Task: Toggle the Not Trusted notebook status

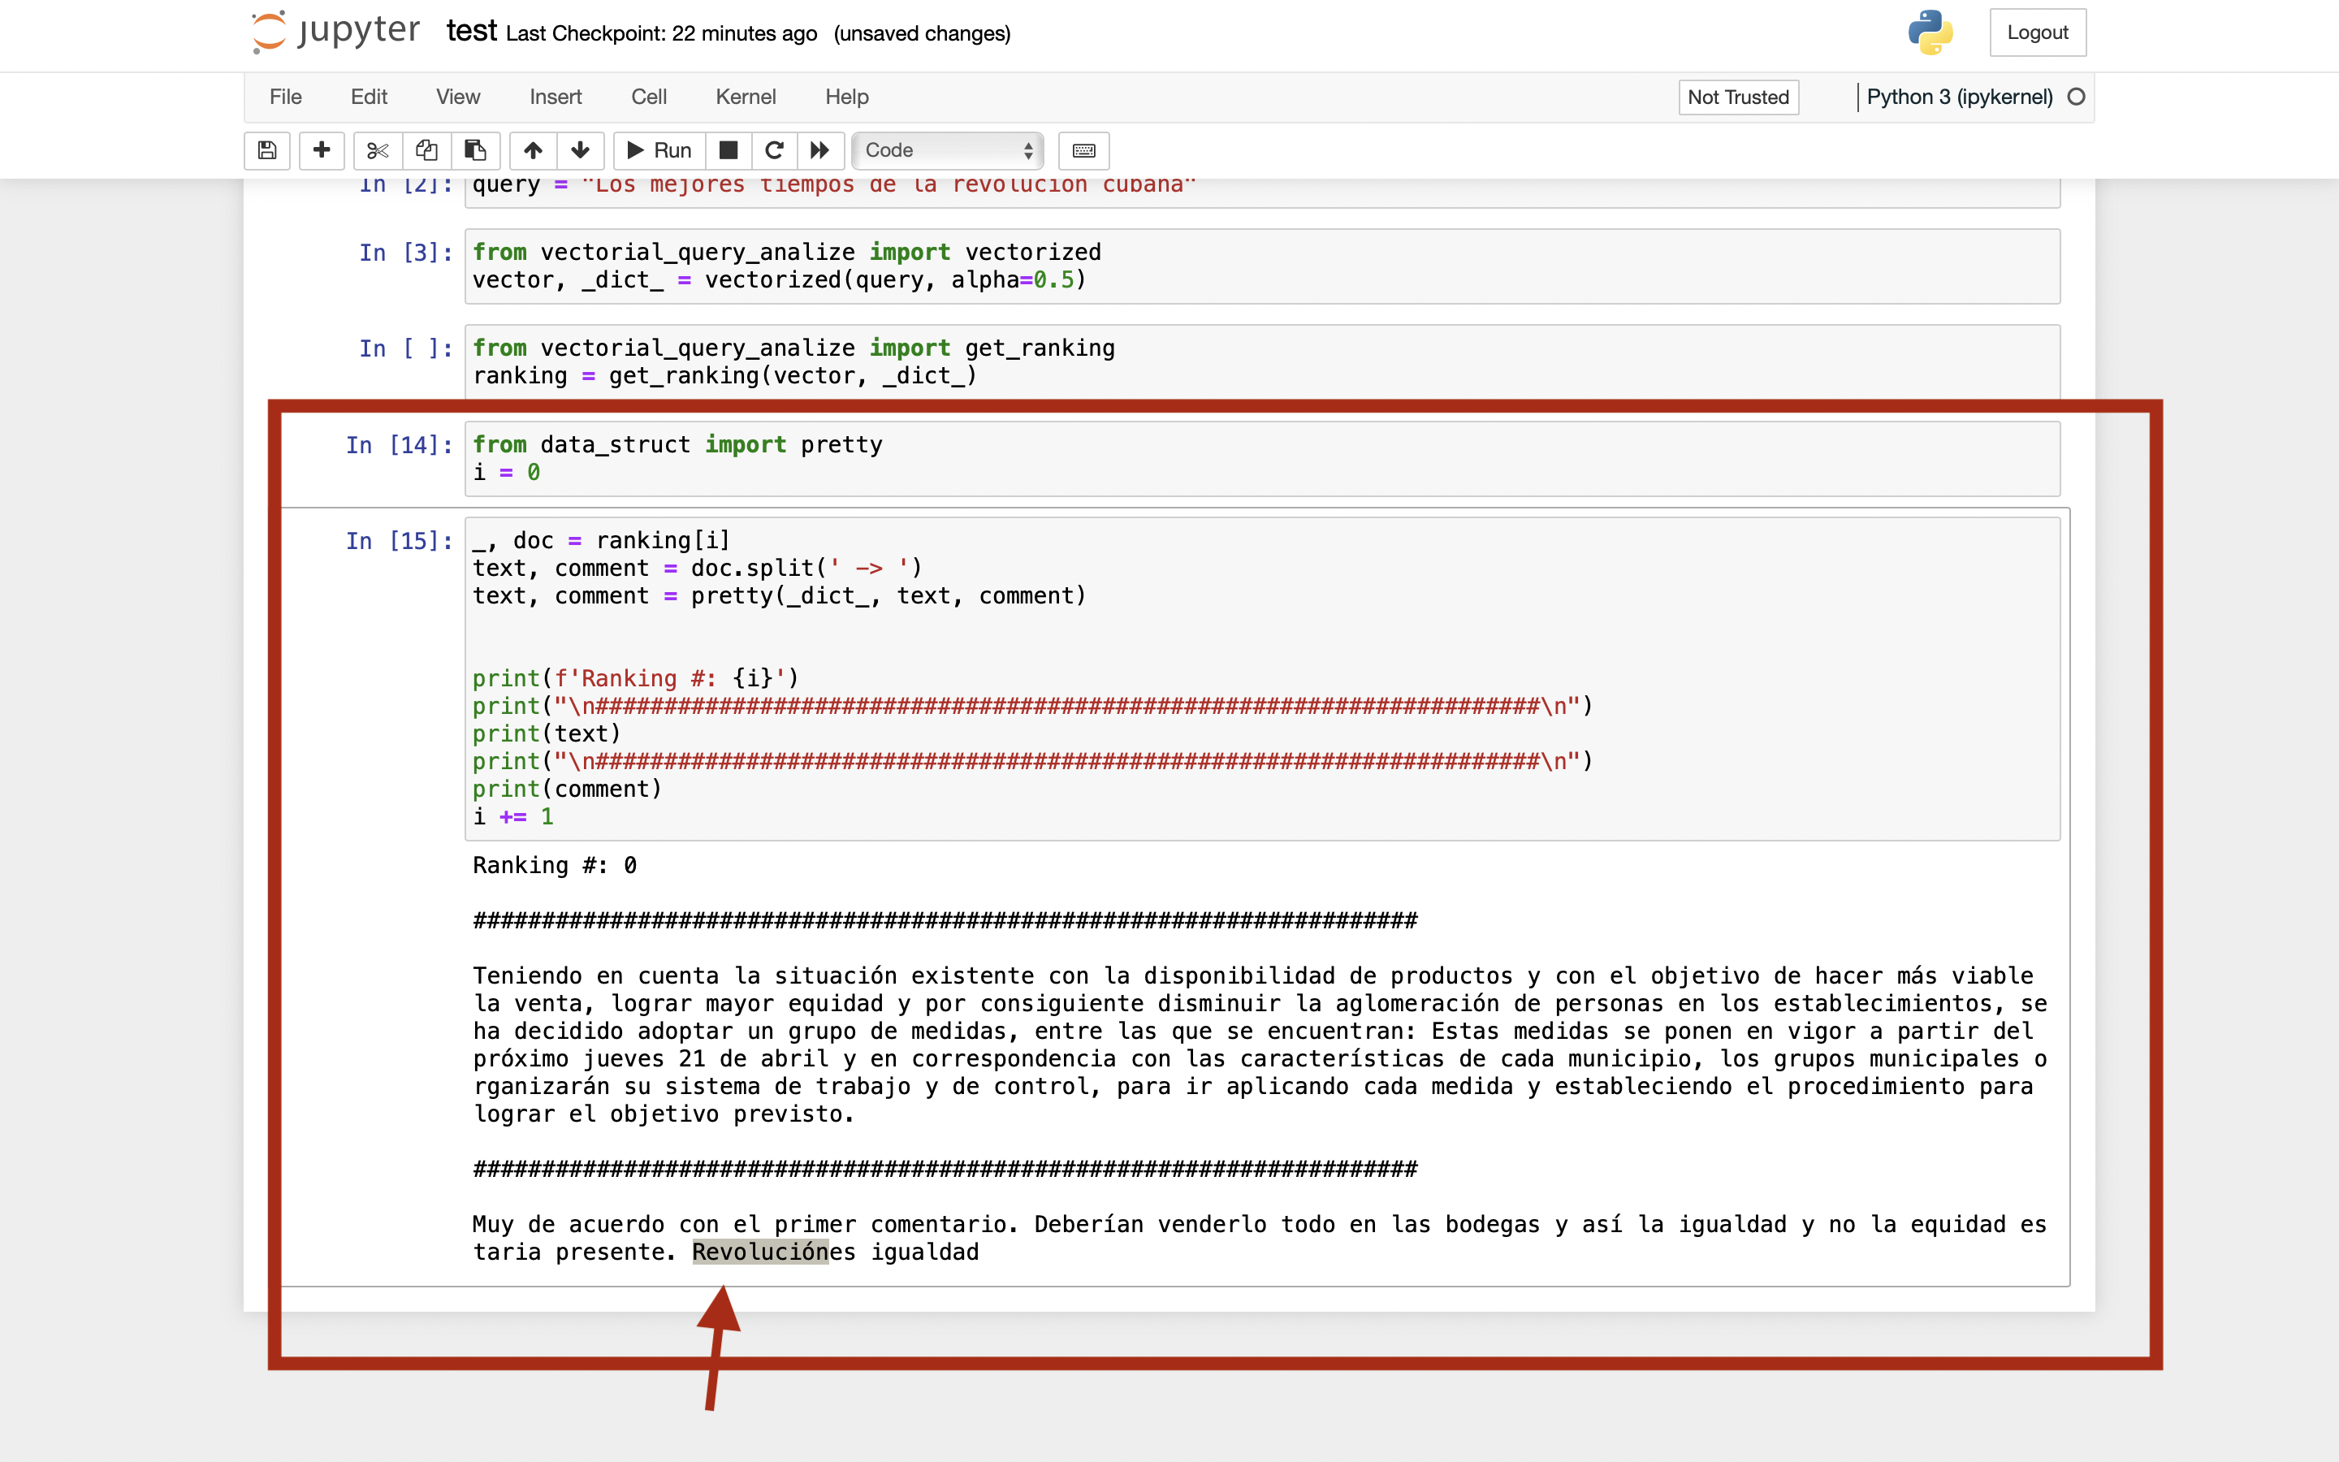Action: tap(1737, 97)
